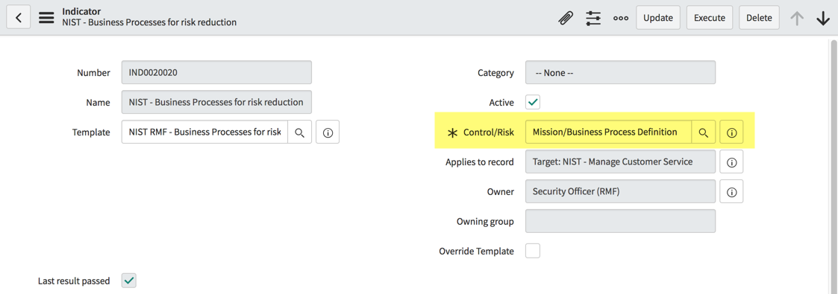Click the Template reference input field
This screenshot has width=838, height=294.
point(204,132)
